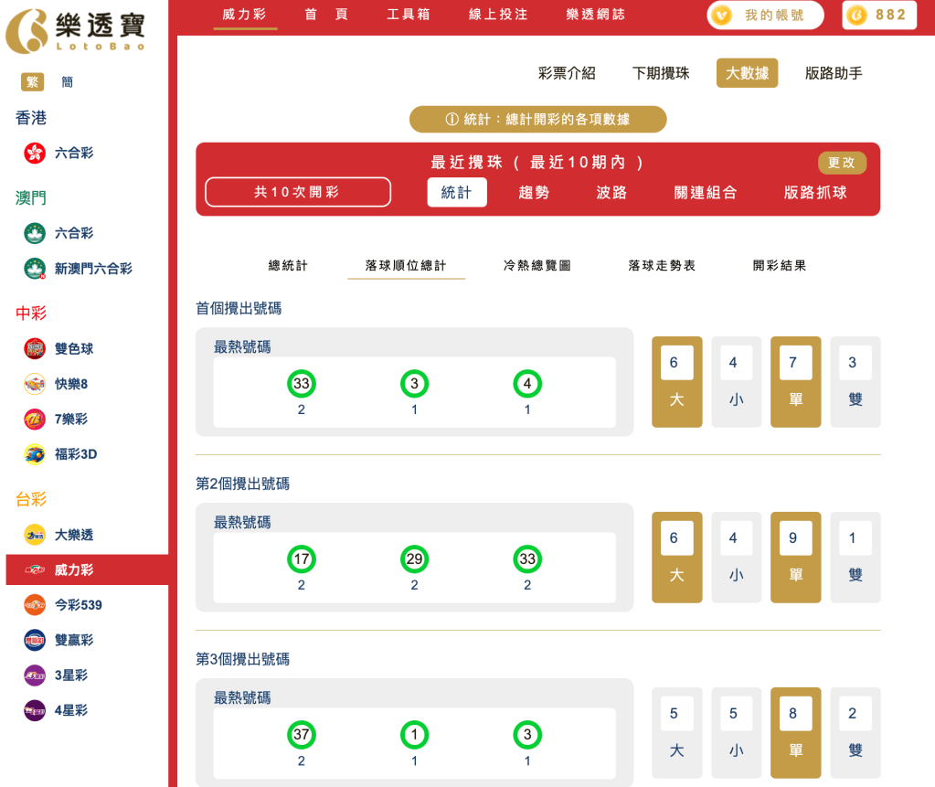Open the 共10次開彩 selector
The height and width of the screenshot is (787, 935).
tap(297, 192)
